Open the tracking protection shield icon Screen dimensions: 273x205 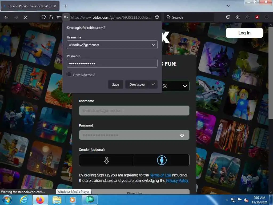click(44, 17)
